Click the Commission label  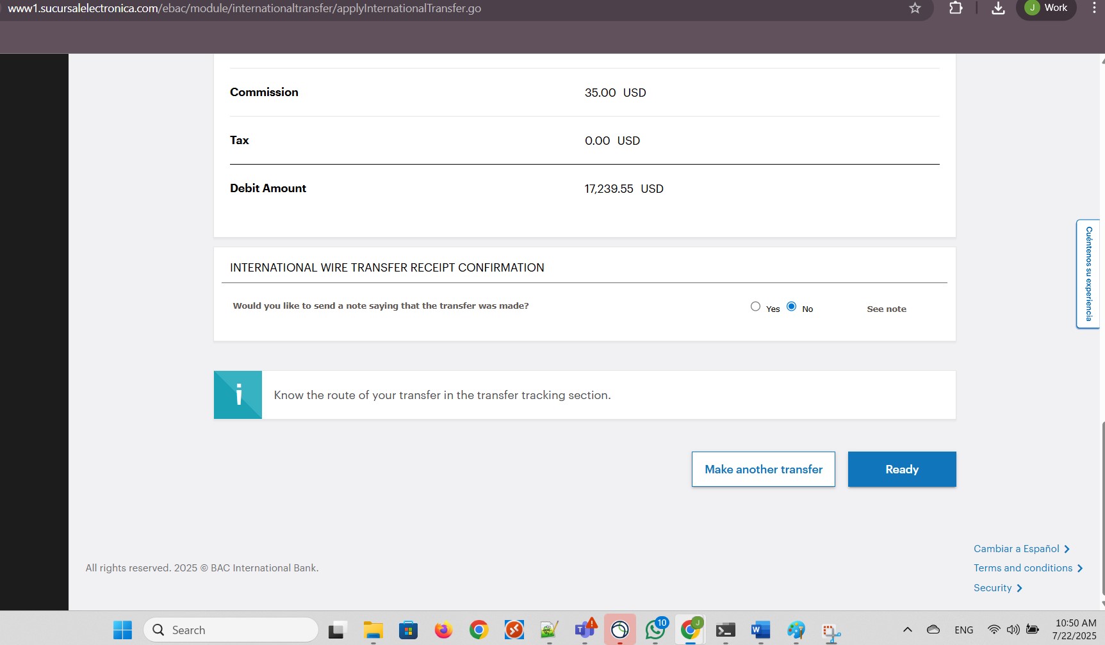[264, 92]
